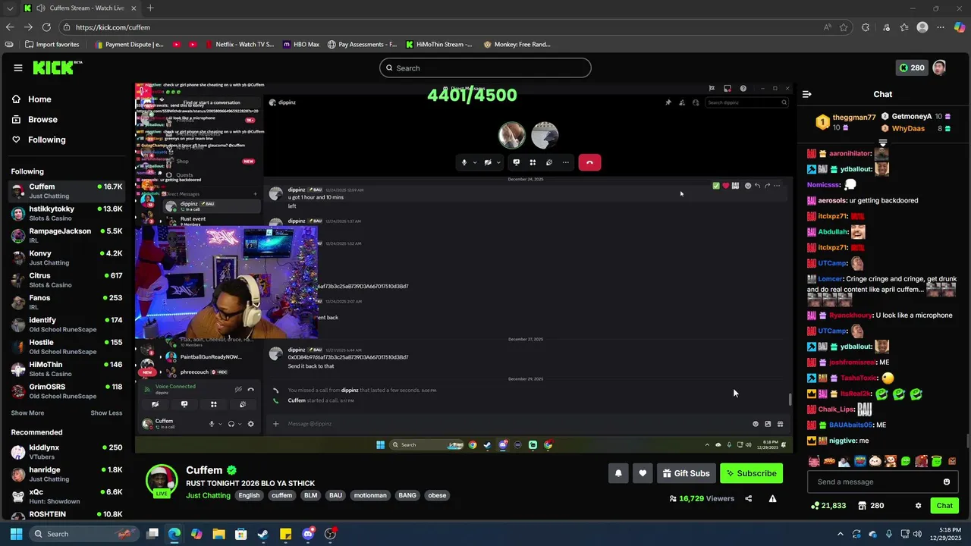Select hstikkytokky channel in Following list
971x546 pixels.
click(67, 213)
